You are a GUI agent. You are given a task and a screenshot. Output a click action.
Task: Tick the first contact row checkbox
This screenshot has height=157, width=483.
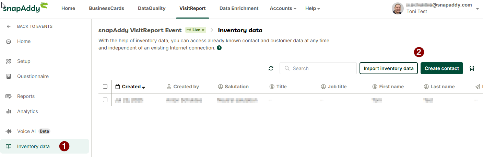pos(105,100)
